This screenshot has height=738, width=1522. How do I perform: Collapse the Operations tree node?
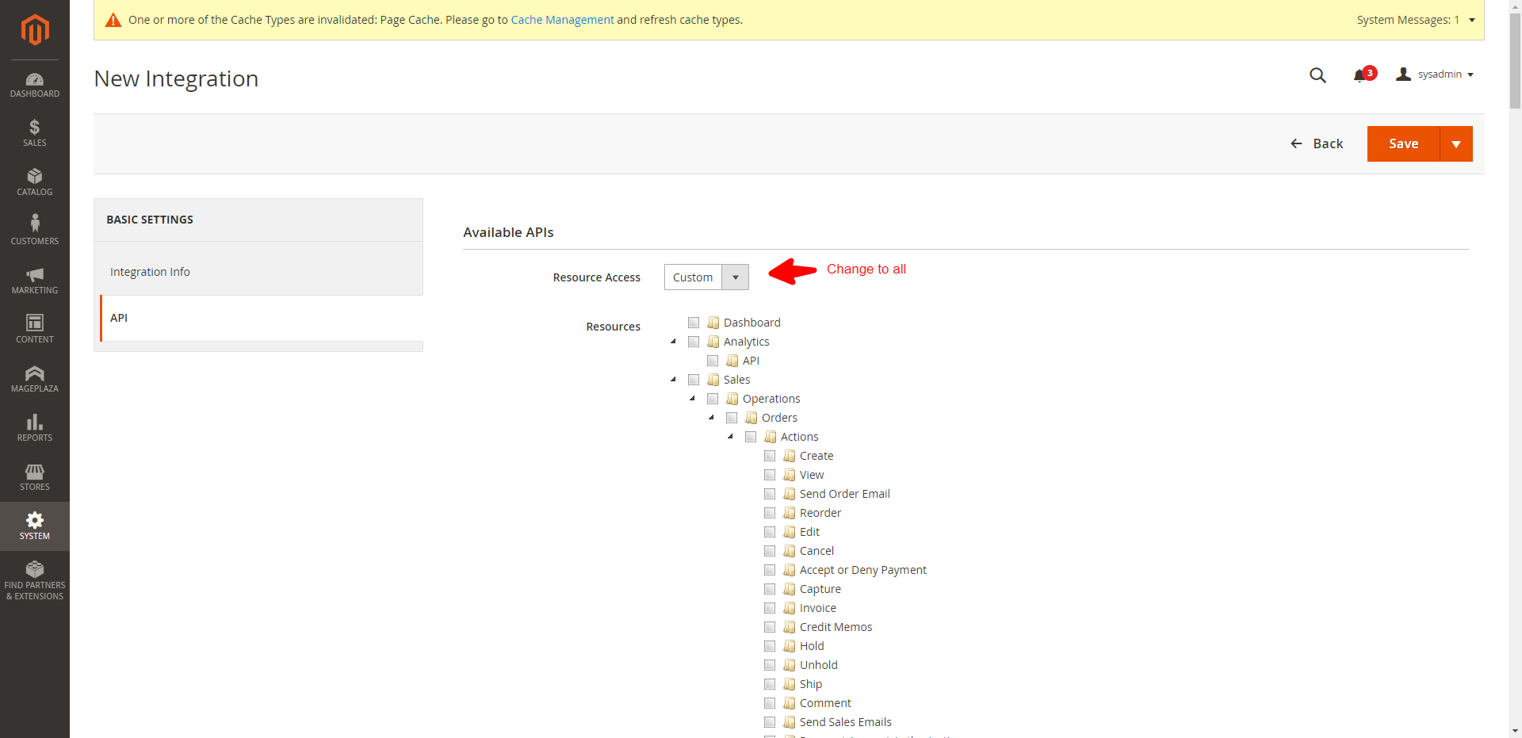693,399
